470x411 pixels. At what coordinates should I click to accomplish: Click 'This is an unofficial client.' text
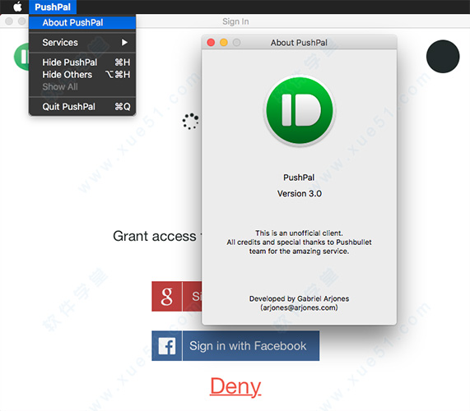tap(299, 233)
